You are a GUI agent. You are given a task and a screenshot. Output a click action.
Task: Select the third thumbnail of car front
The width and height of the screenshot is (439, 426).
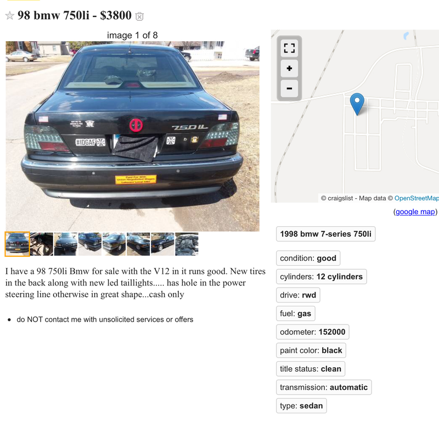point(66,244)
